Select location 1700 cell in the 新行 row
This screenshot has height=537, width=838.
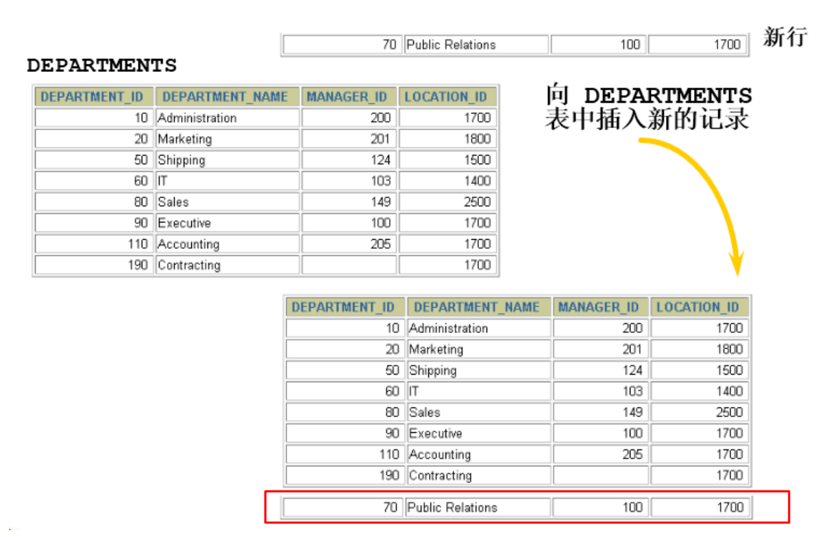click(x=697, y=45)
